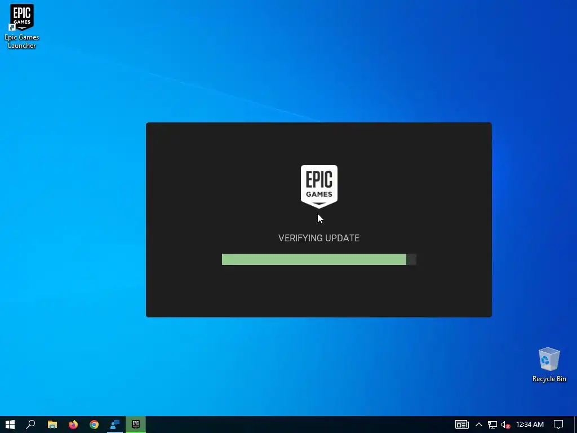577x433 pixels.
Task: Launch Google Chrome from the taskbar
Action: click(x=94, y=425)
